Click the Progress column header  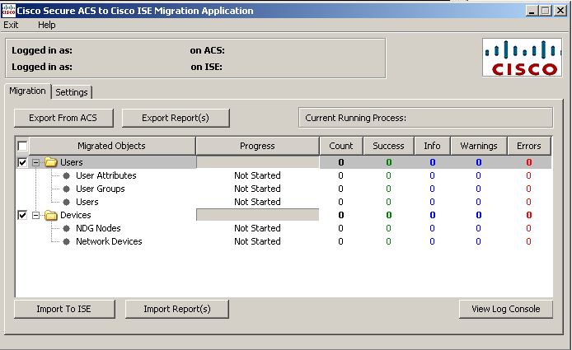[x=257, y=146]
